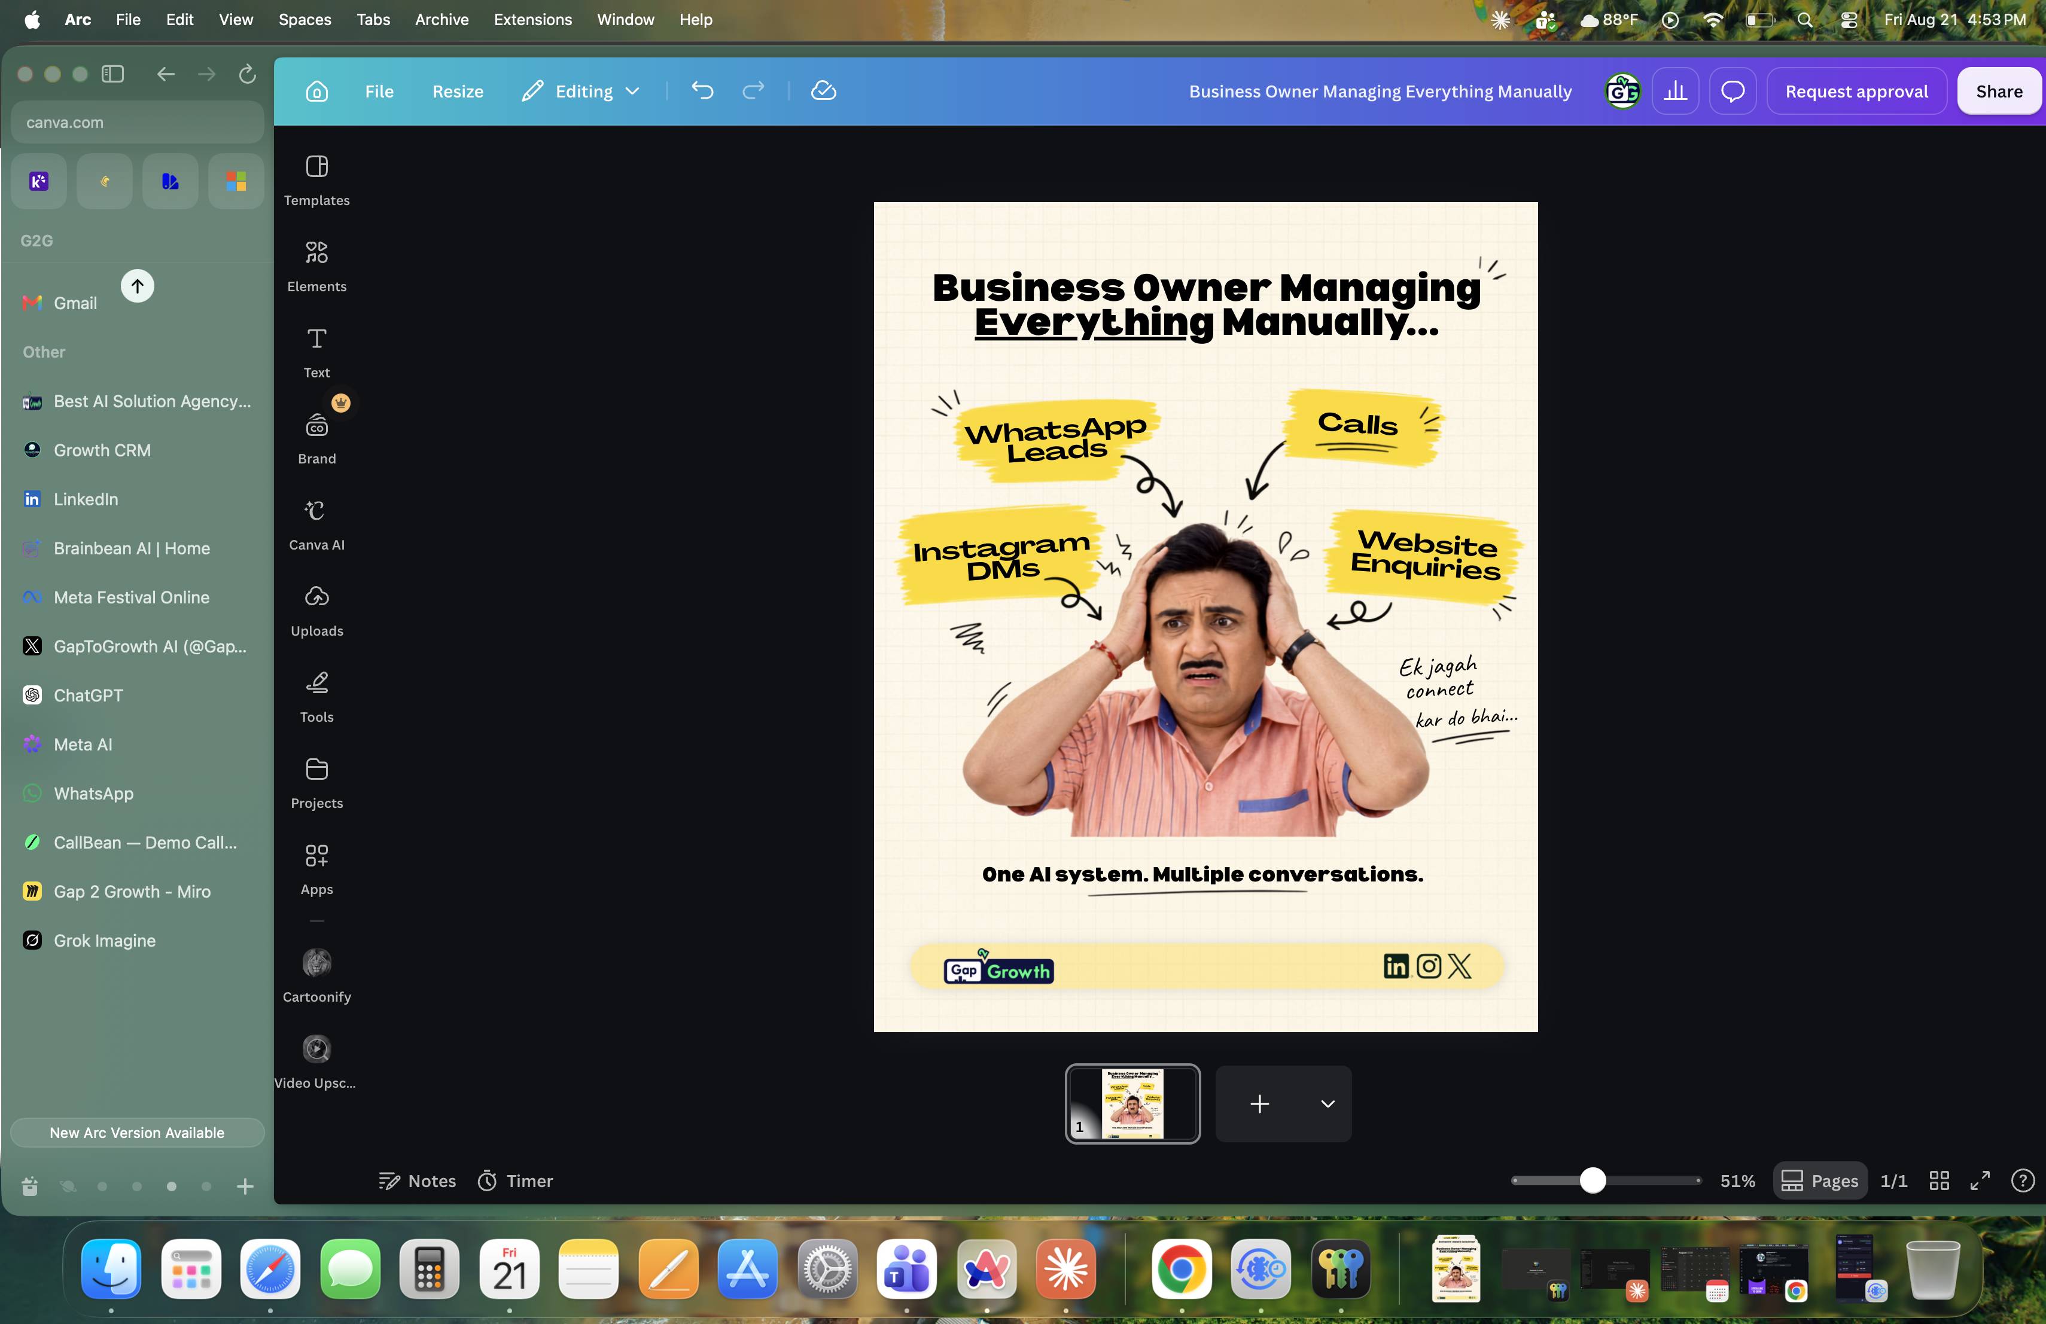Toggle the Pages view button
Screen dimensions: 2046x1324
[1820, 1180]
